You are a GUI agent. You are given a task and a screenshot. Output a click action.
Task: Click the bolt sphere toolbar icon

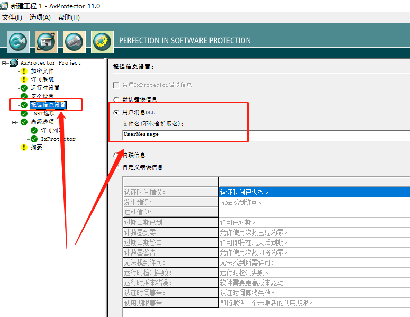[x=74, y=42]
